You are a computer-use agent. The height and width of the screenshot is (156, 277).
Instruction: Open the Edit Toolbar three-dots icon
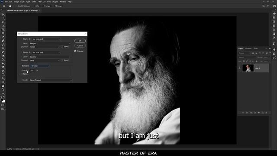[x=3, y=93]
